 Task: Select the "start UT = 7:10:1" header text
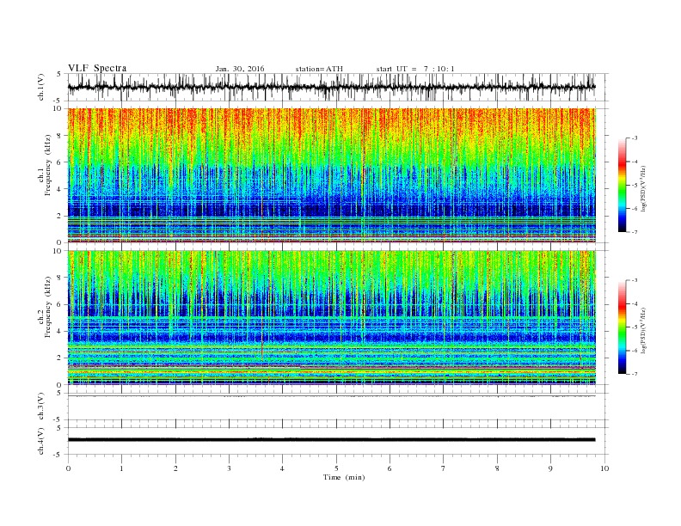(415, 69)
